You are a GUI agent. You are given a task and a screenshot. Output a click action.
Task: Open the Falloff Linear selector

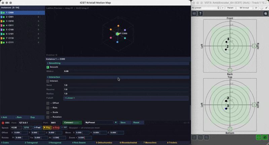pos(126,98)
